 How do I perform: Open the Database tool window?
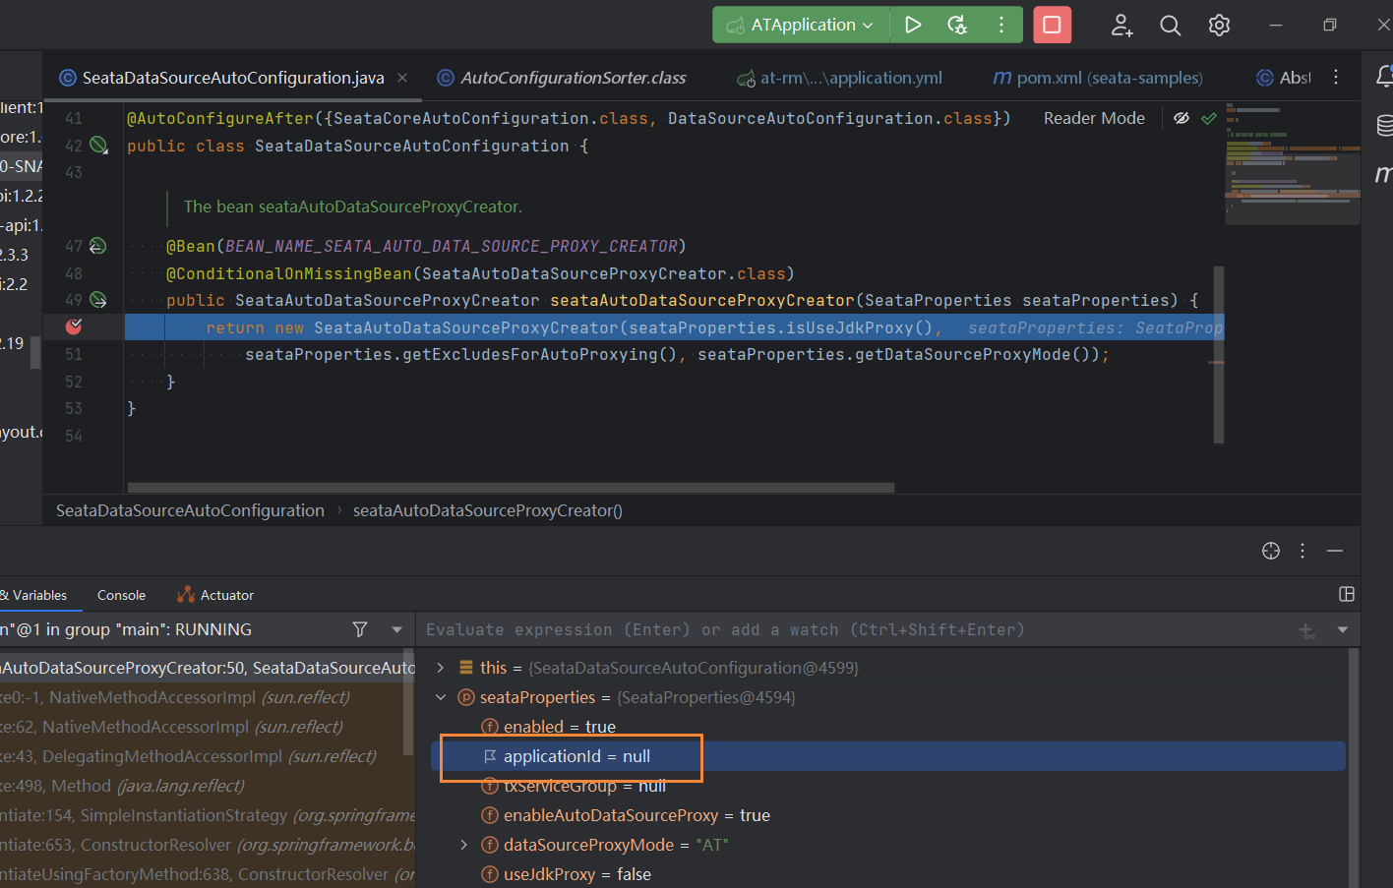[x=1384, y=125]
